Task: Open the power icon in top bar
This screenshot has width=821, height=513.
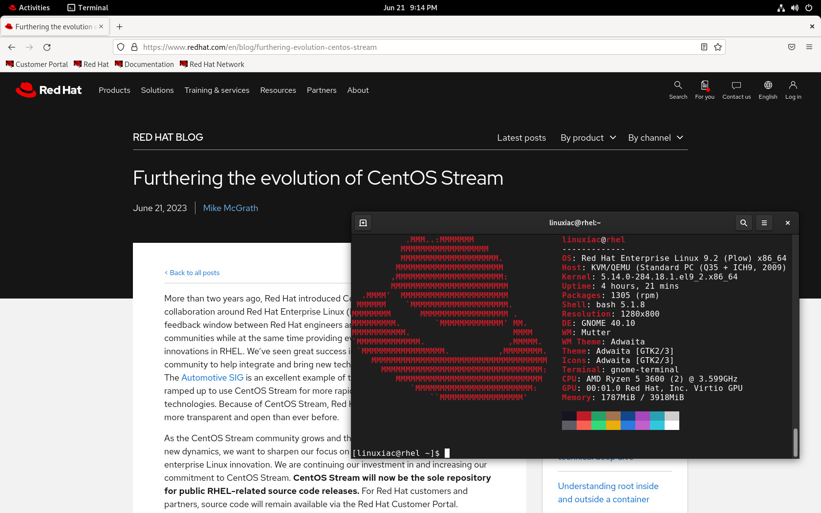Action: [809, 8]
